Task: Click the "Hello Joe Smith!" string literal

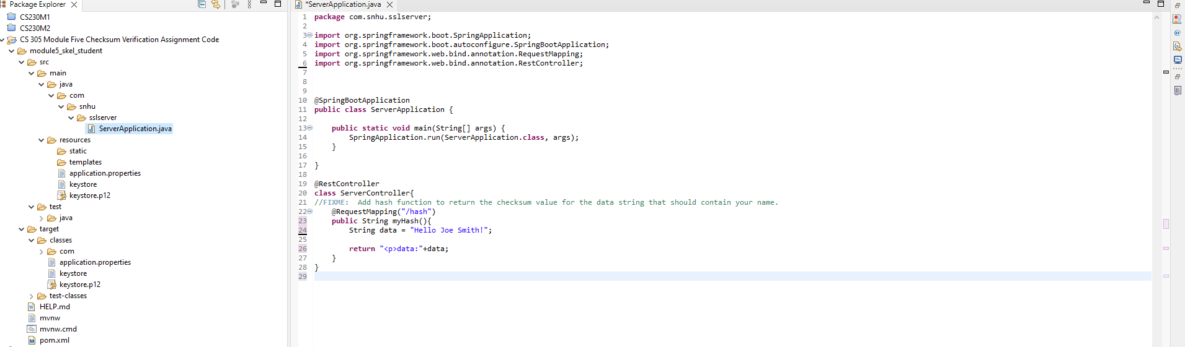Action: click(449, 230)
